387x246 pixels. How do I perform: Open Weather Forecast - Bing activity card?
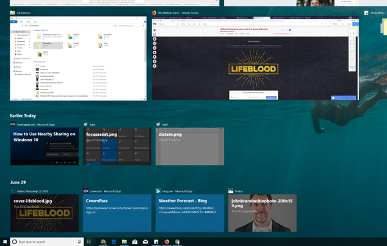click(190, 213)
